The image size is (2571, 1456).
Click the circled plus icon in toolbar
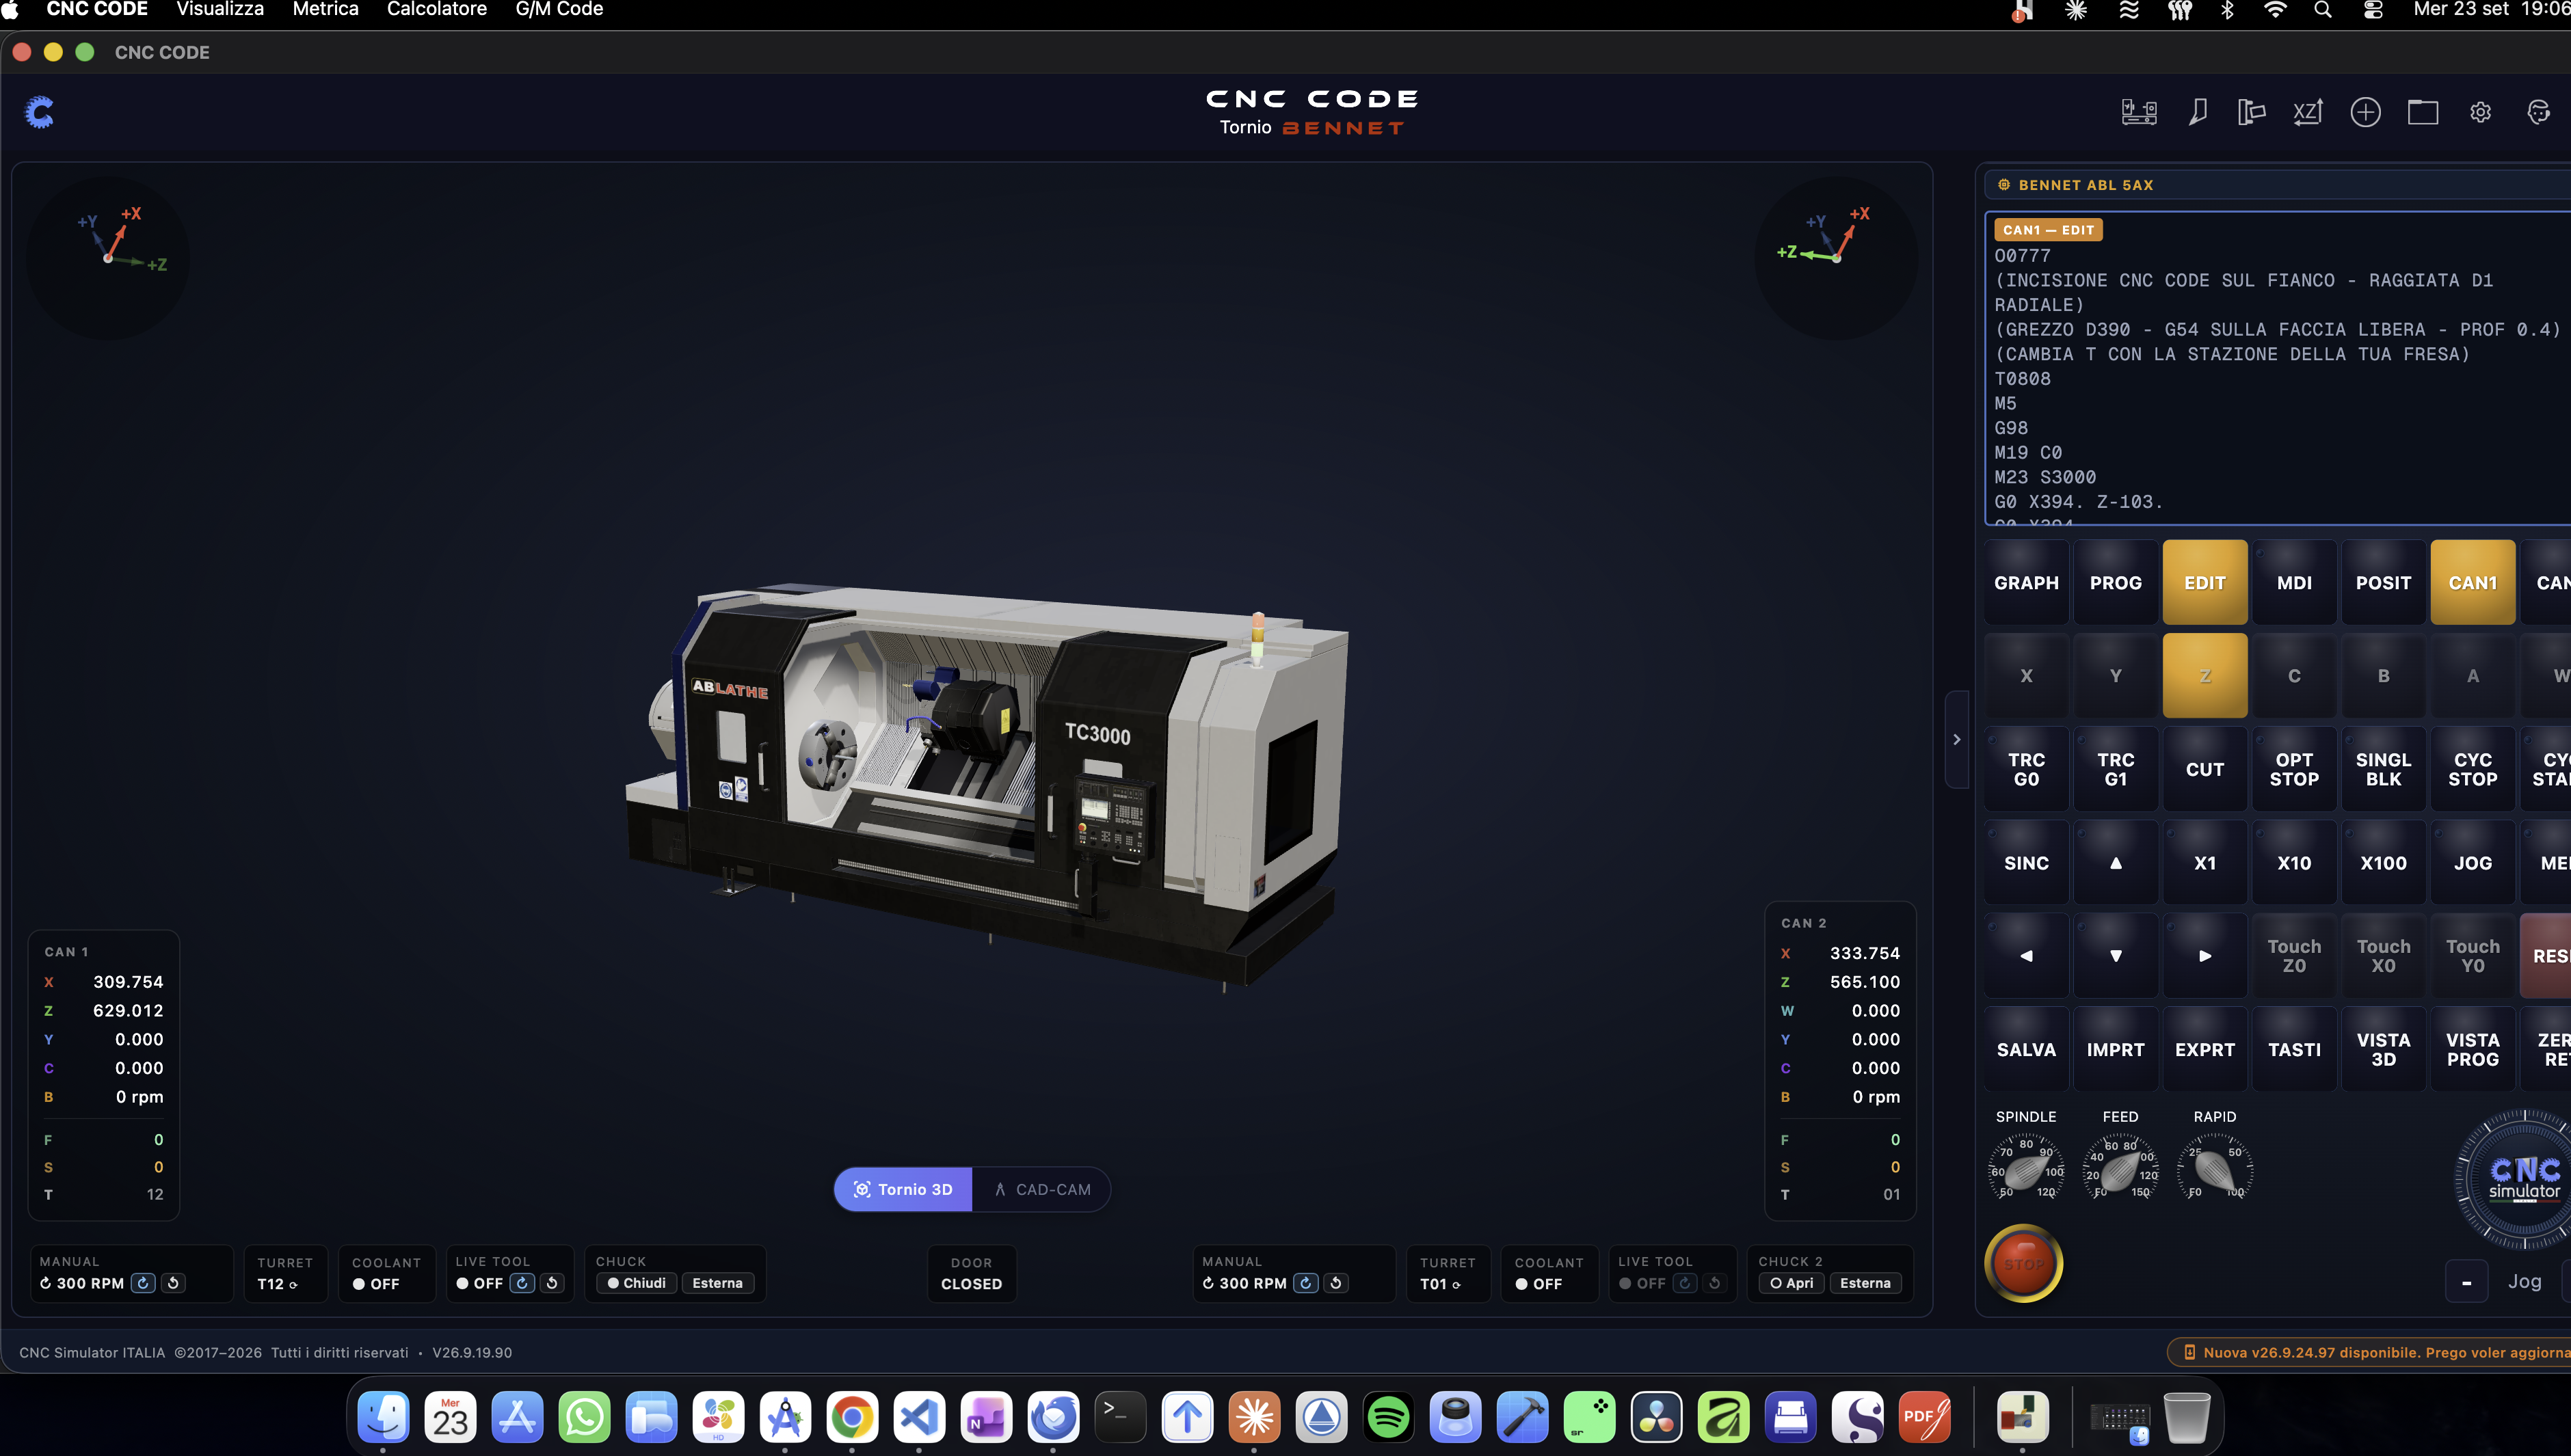[2365, 112]
